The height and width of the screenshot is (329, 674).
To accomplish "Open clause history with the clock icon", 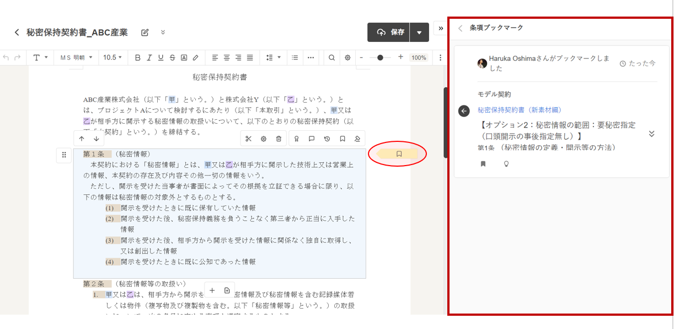I will pos(327,139).
